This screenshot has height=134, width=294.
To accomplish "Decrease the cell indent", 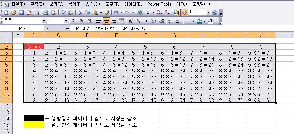I will 171,21.
